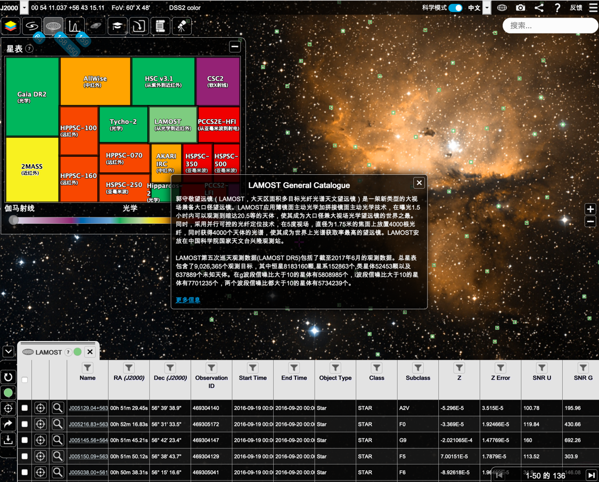The width and height of the screenshot is (599, 482).
Task: Take a screenshot with the camera icon
Action: [520, 8]
